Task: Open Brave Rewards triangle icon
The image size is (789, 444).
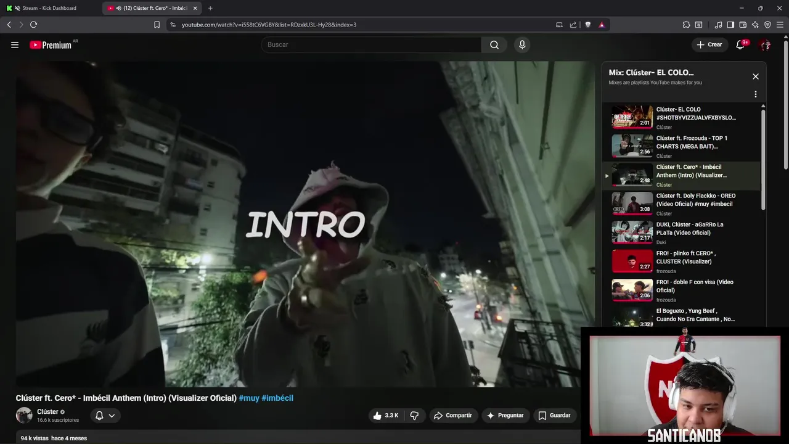Action: (602, 25)
